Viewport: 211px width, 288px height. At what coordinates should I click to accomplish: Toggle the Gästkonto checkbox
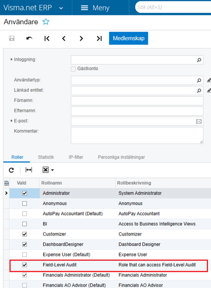tap(73, 69)
